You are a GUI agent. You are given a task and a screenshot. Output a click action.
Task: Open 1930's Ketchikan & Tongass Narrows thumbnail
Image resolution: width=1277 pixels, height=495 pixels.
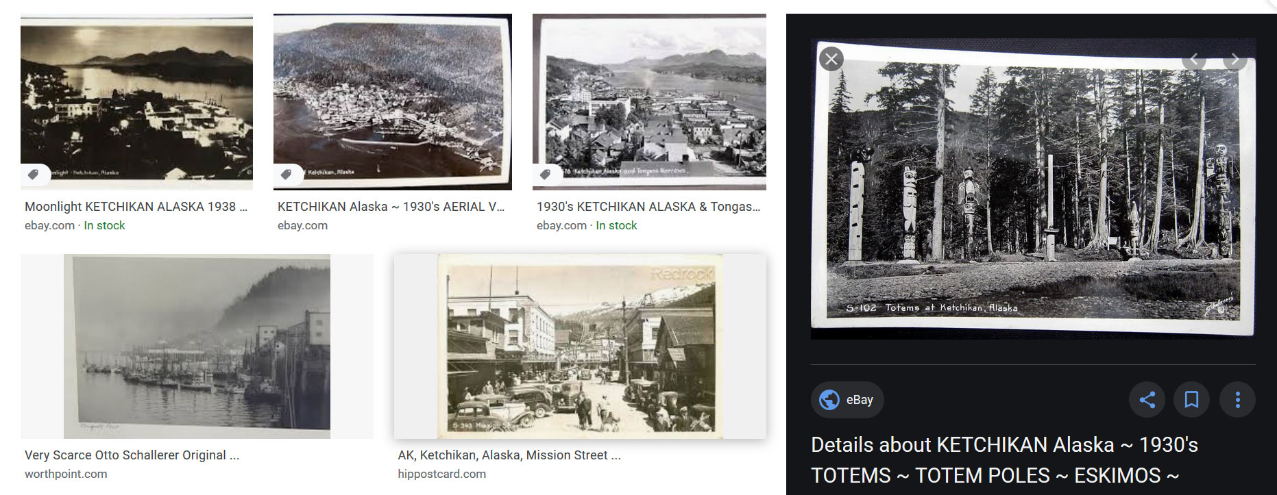pos(649,102)
